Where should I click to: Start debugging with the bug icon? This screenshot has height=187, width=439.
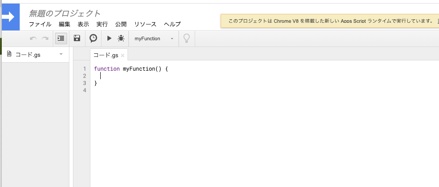(121, 38)
